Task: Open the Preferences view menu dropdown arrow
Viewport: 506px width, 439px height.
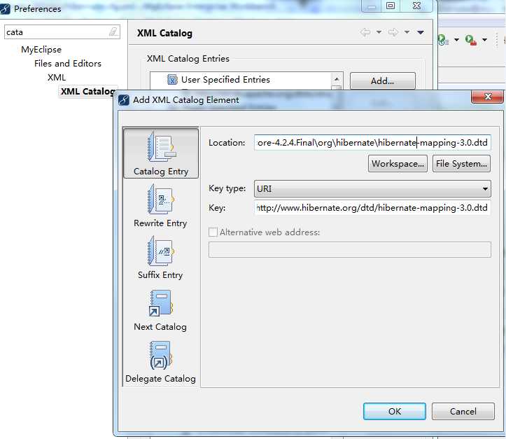Action: [x=420, y=32]
